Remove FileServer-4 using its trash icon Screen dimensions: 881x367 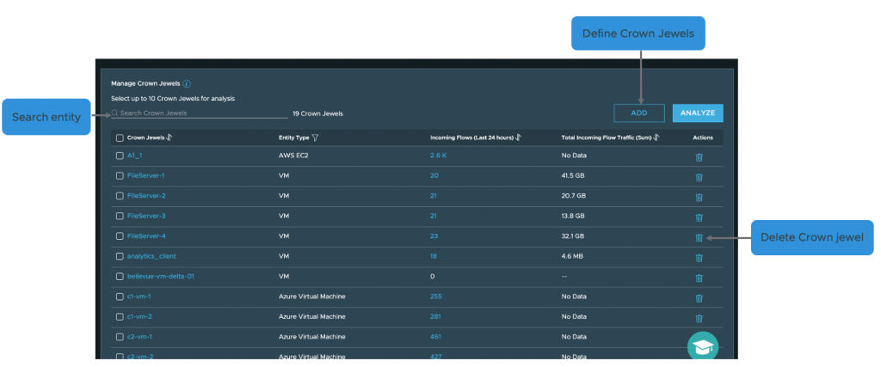coord(699,237)
